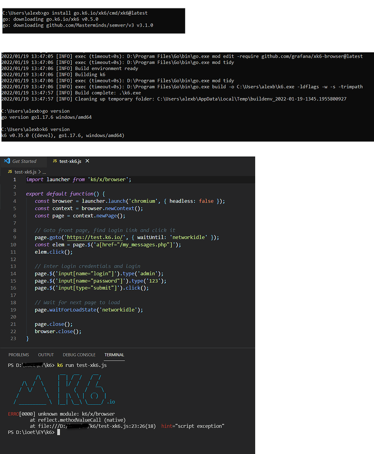This screenshot has height=454, width=374.
Task: Select the TERMINAL panel tab
Action: tap(114, 355)
